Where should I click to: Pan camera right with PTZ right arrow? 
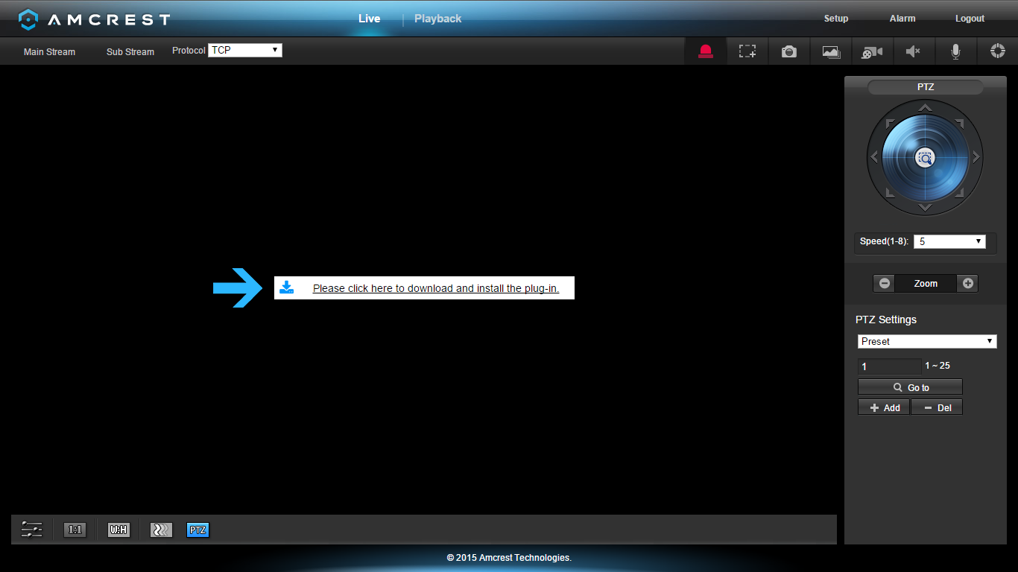click(976, 157)
